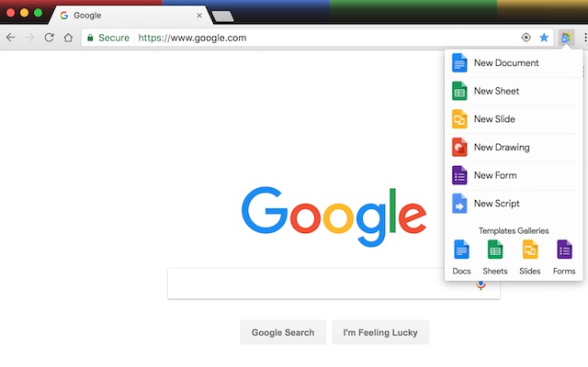The height and width of the screenshot is (367, 588).
Task: Click the location target icon in address bar
Action: coord(526,38)
